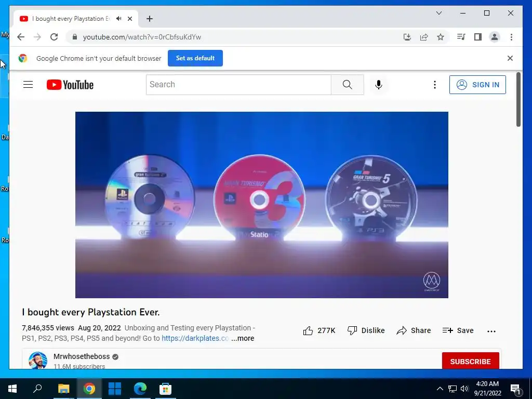Open File Explorer from taskbar
This screenshot has height=399, width=532.
(x=63, y=389)
